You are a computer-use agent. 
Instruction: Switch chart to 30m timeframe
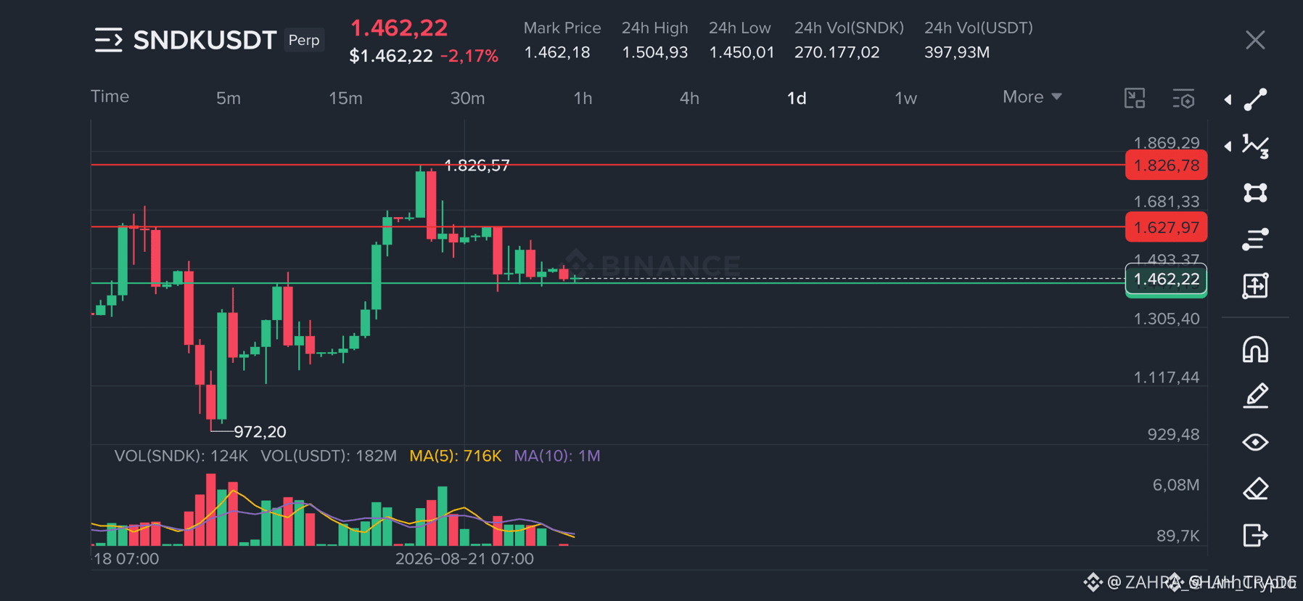pyautogui.click(x=467, y=98)
